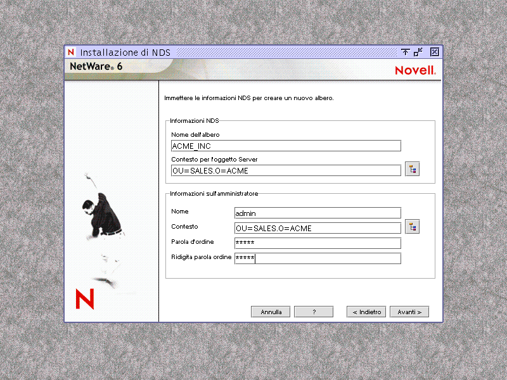Select the Parola d'ordine password field
This screenshot has height=380, width=507.
coord(317,243)
